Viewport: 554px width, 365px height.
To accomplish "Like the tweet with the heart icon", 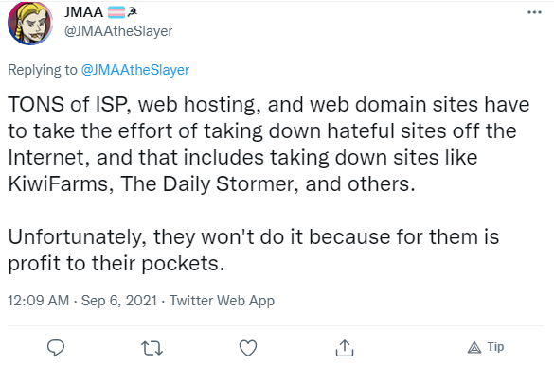I will tap(248, 348).
